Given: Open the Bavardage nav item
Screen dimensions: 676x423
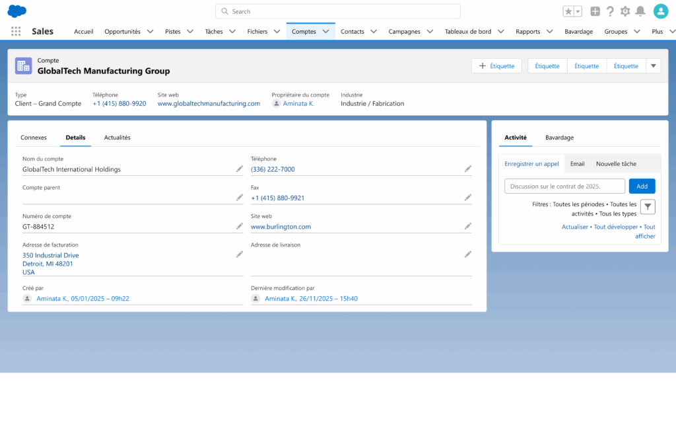Looking at the screenshot, I should (578, 32).
